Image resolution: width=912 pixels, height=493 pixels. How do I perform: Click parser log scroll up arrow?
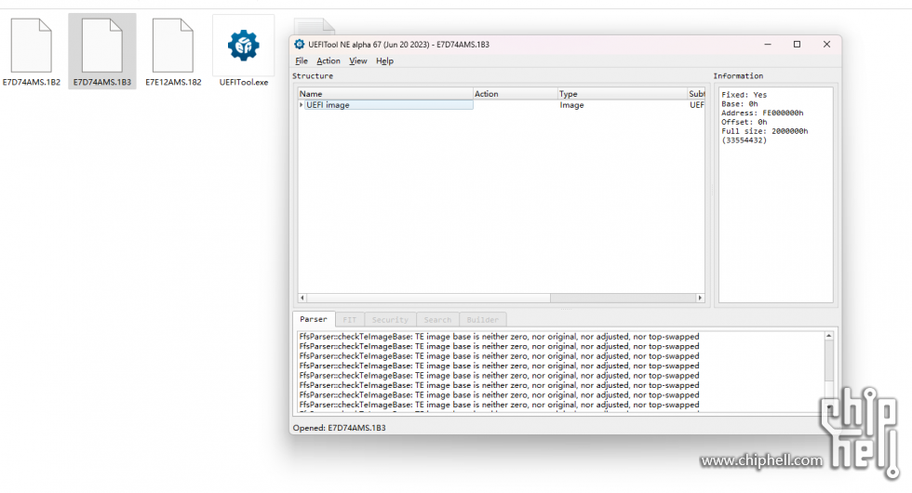point(829,336)
